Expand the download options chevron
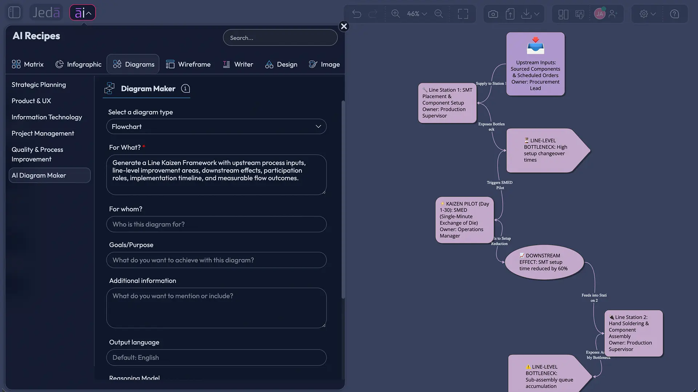This screenshot has height=392, width=698. pos(537,14)
